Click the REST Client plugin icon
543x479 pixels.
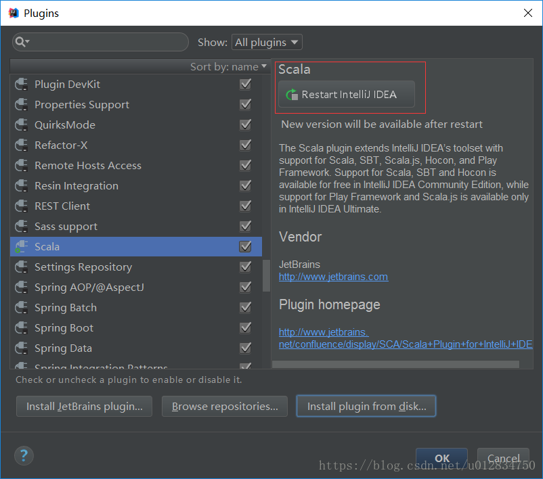click(x=22, y=206)
